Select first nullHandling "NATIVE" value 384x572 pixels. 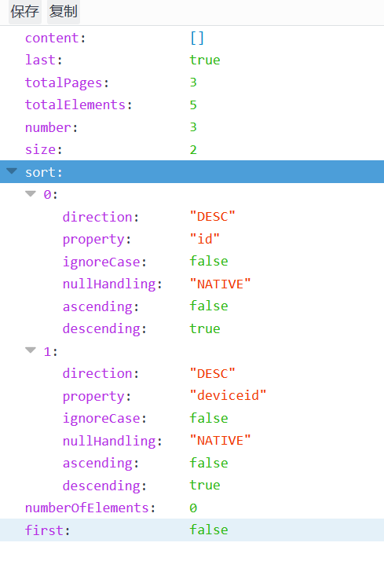pyautogui.click(x=220, y=284)
